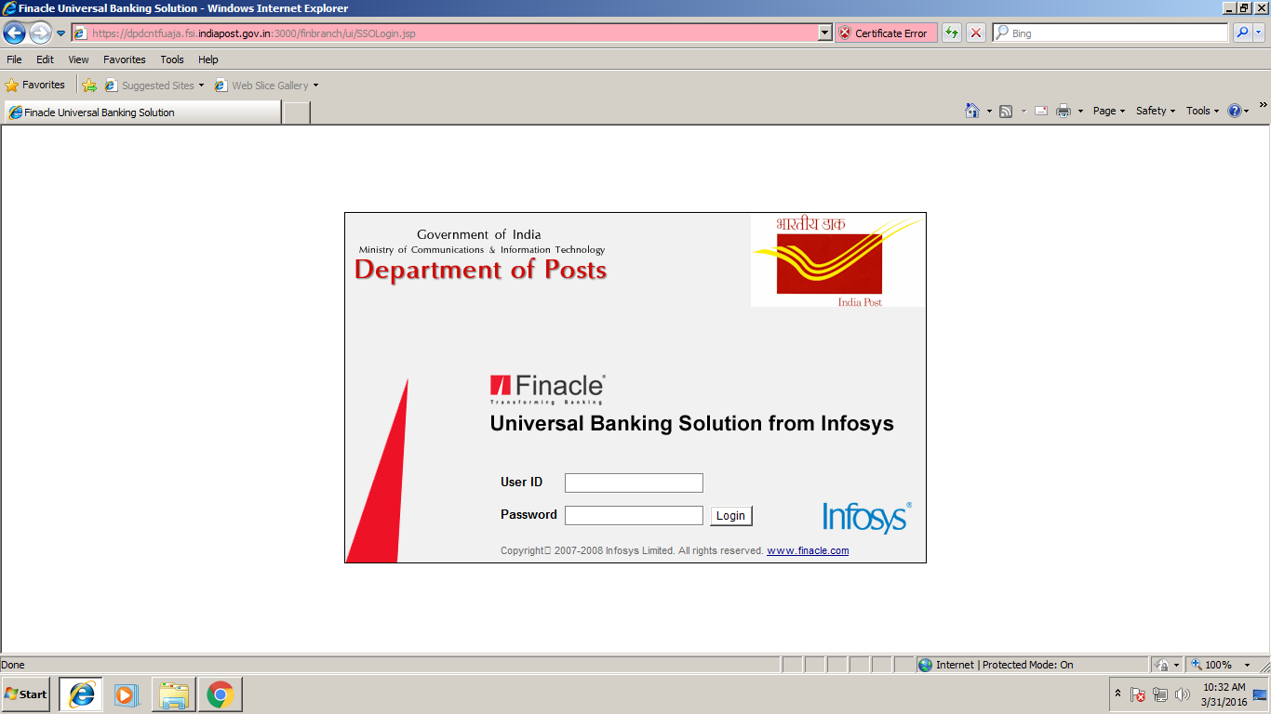Stop loading the page
The image size is (1271, 714).
point(975,33)
